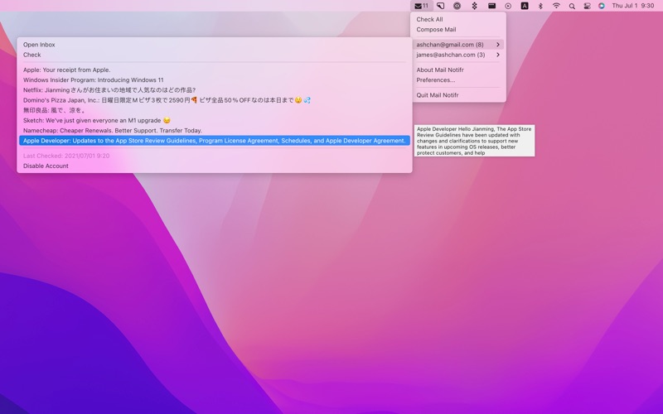Click Open Inbox in account submenu
The height and width of the screenshot is (414, 663).
tap(39, 45)
